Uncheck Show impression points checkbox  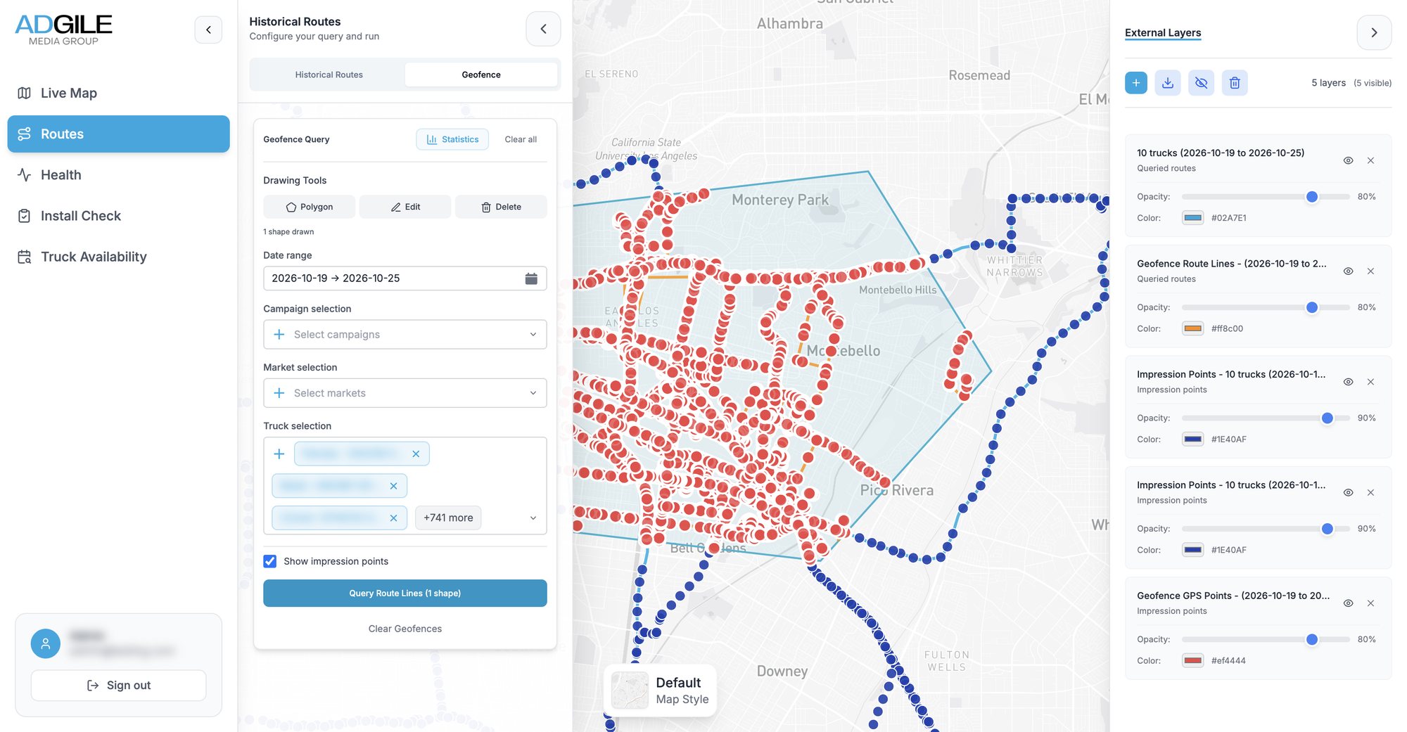tap(270, 561)
